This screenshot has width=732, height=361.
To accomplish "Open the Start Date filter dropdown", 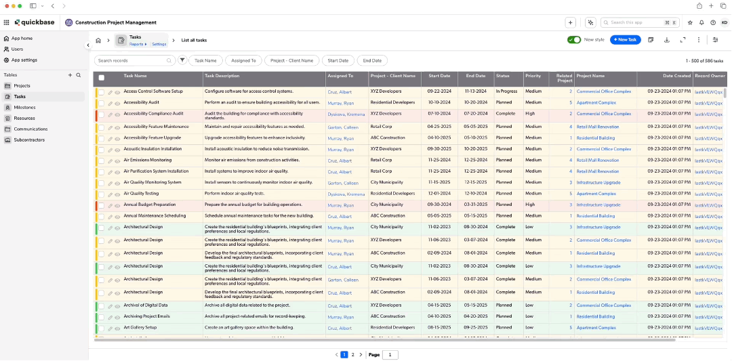I will pyautogui.click(x=338, y=61).
